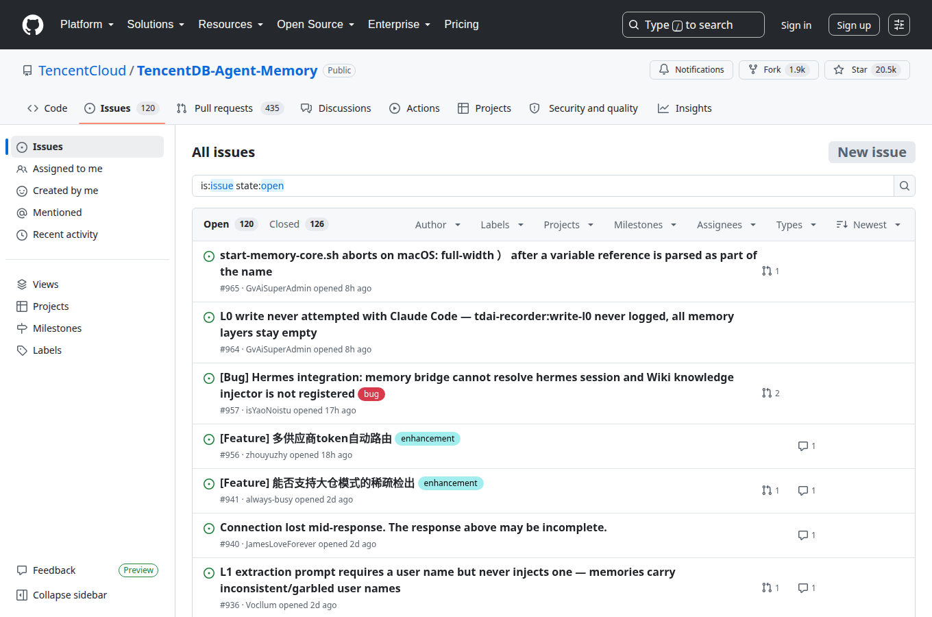
Task: Expand the Open Source menu
Action: pyautogui.click(x=316, y=25)
